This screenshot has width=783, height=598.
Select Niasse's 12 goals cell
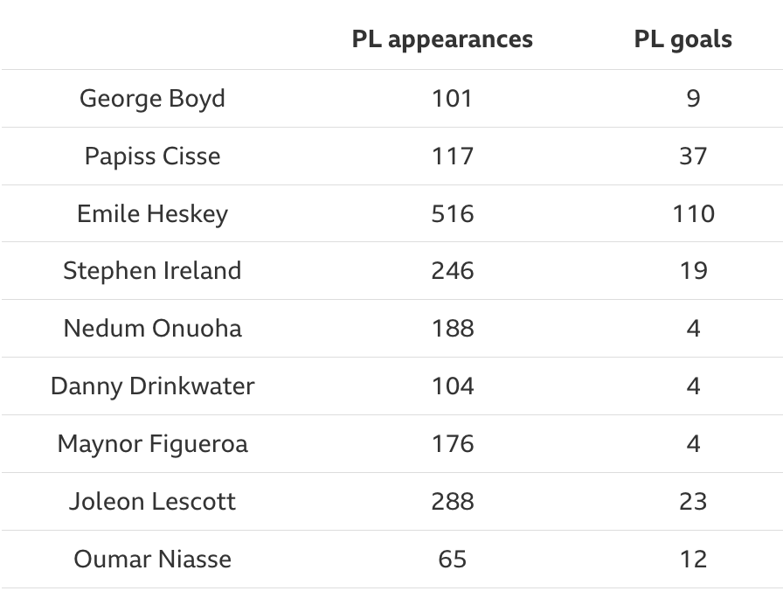coord(693,560)
